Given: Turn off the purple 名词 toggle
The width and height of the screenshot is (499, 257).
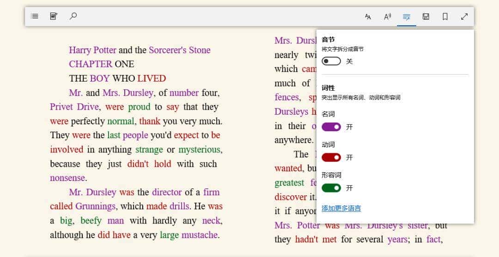Looking at the screenshot, I should [x=331, y=127].
